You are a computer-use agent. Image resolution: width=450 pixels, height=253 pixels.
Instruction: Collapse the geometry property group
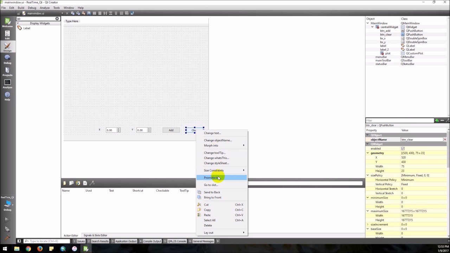(x=368, y=153)
